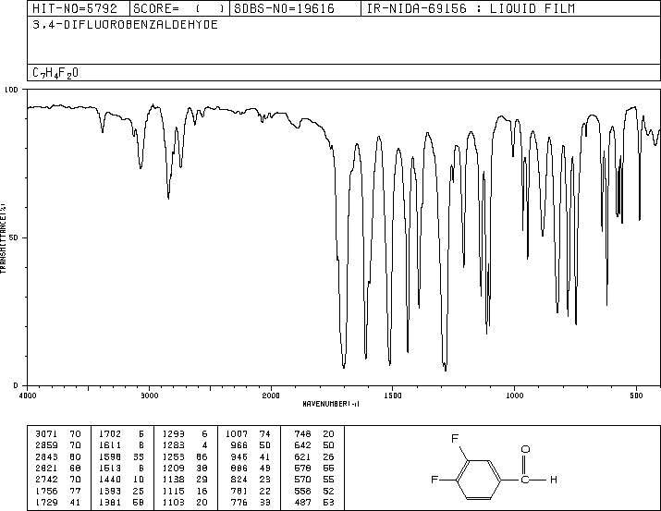The image size is (661, 511).
Task: Click peak table entry 1253
Action: [173, 456]
